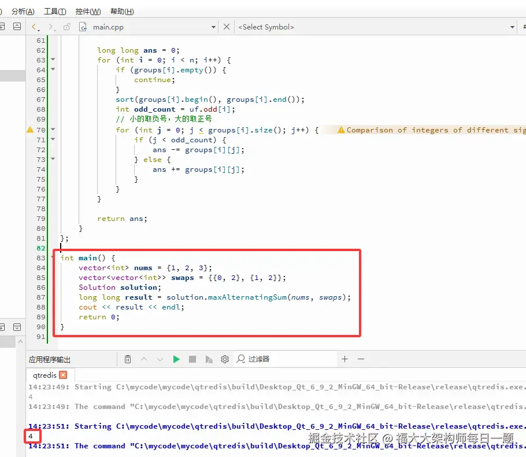
Task: Decrease output font size with minus
Action: 361,359
